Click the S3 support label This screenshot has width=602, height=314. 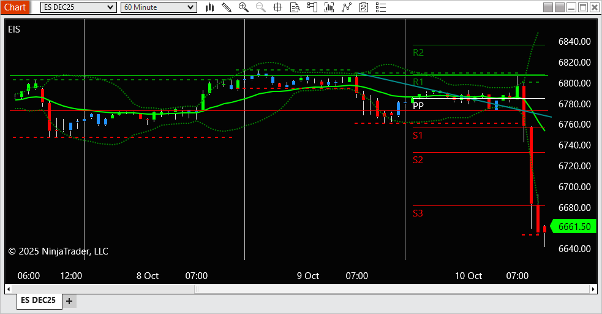tap(418, 213)
